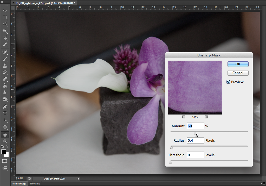266x186 pixels.
Task: Select the Type tool
Action: pyautogui.click(x=5, y=113)
